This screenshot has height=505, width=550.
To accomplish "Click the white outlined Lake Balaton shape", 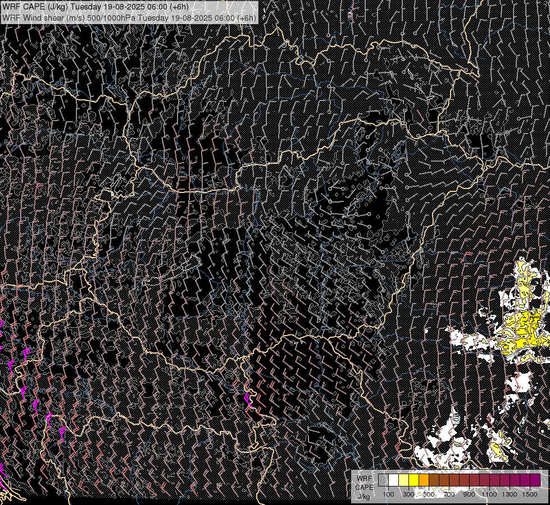I will pyautogui.click(x=172, y=270).
